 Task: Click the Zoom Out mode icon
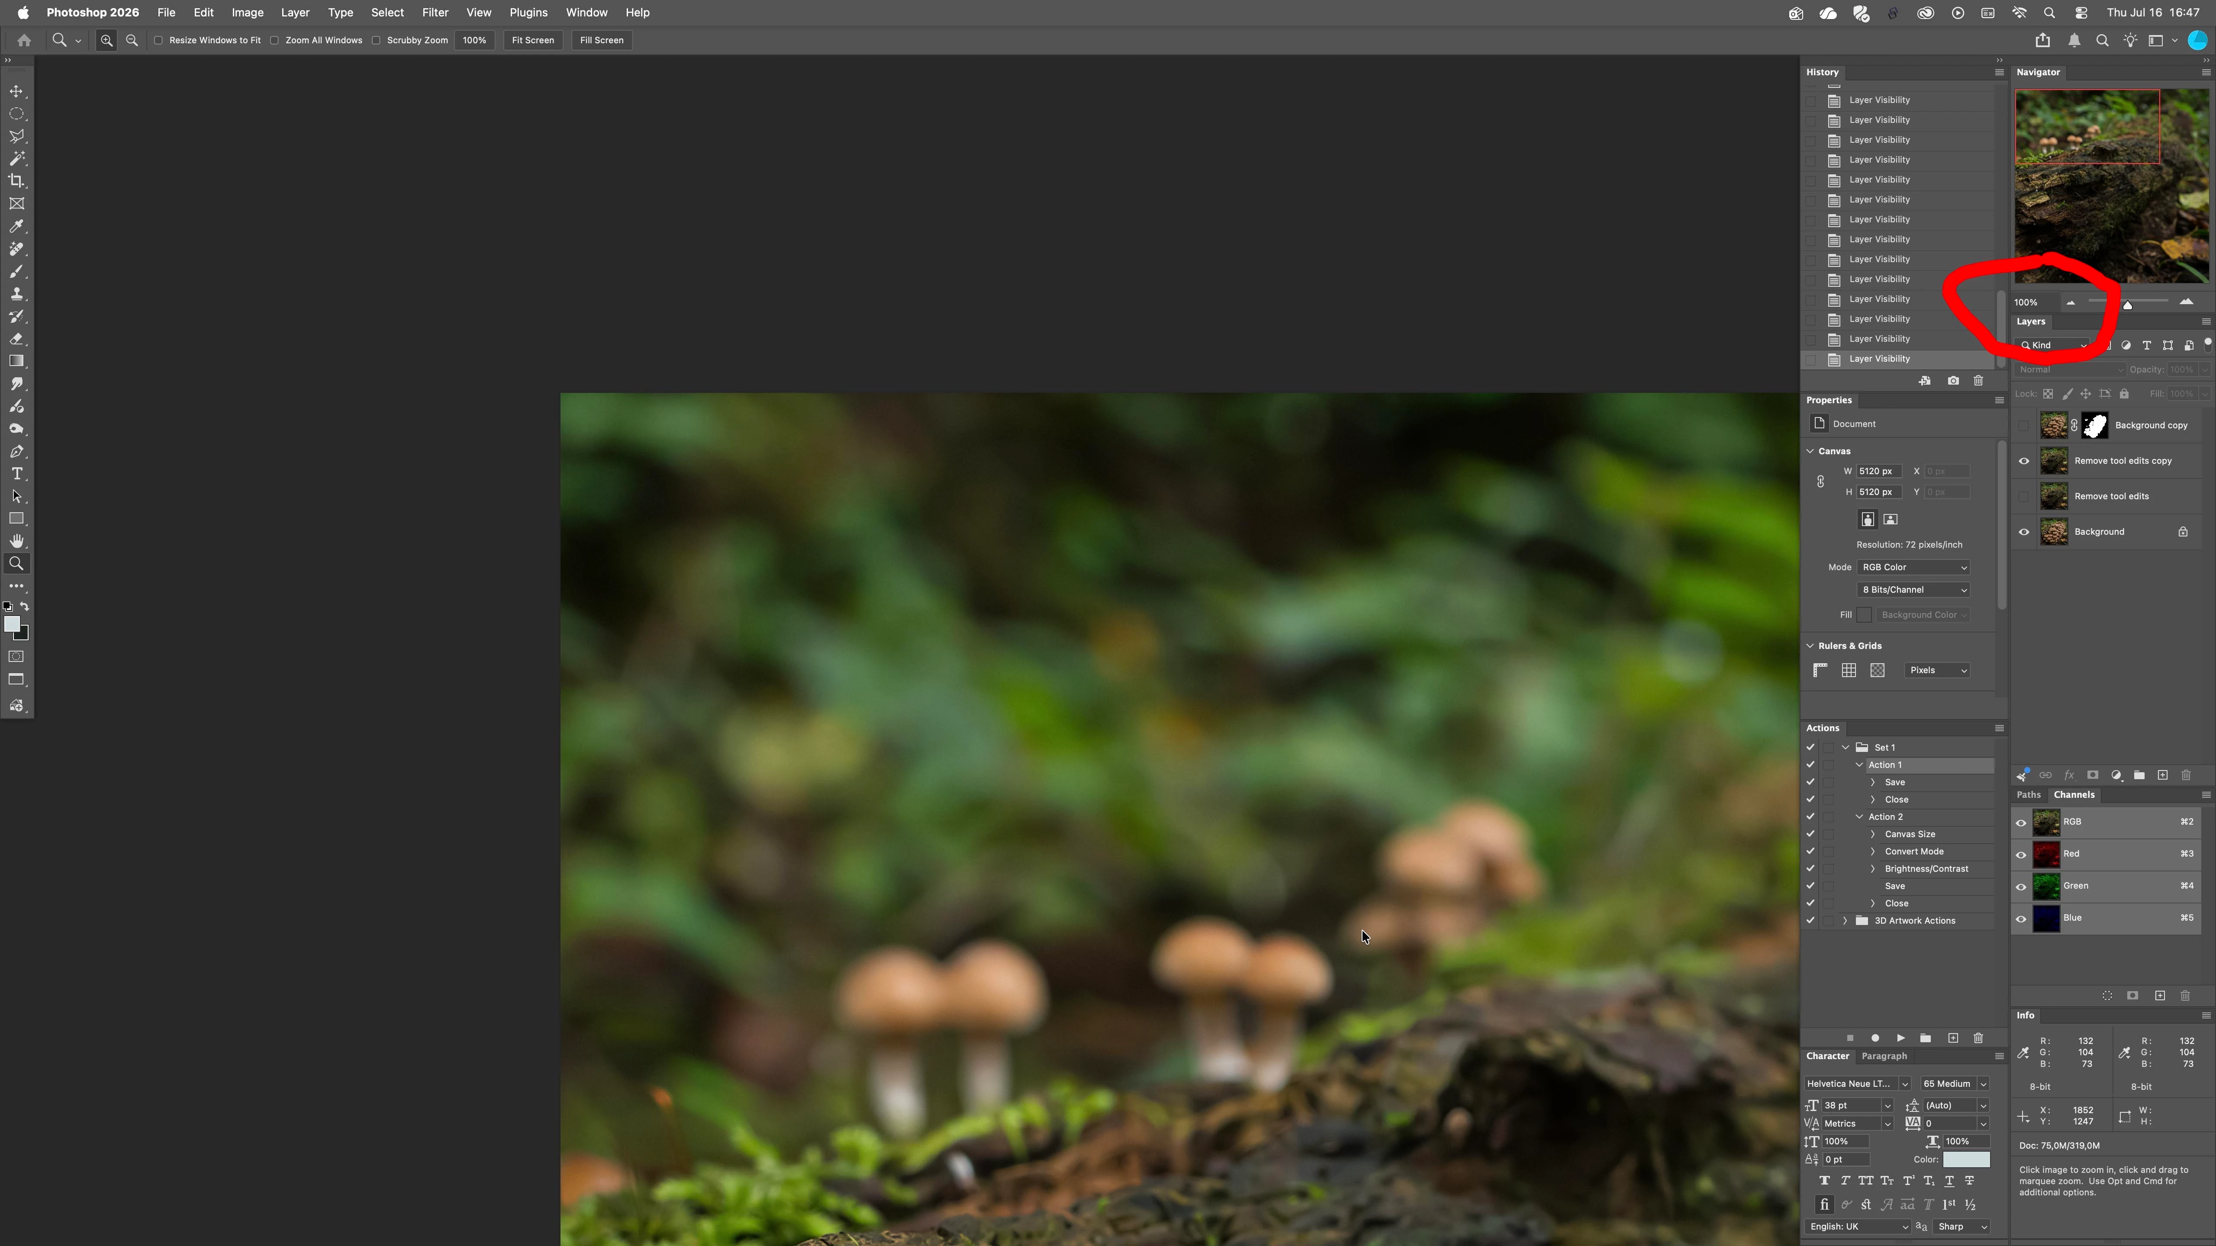[x=132, y=40]
